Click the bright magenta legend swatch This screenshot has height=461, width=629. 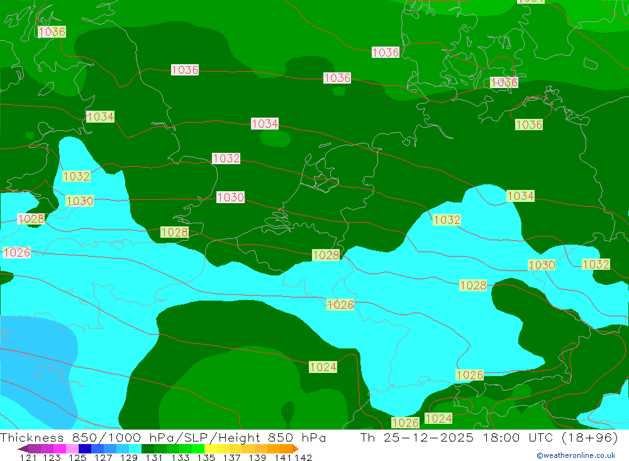tap(59, 448)
